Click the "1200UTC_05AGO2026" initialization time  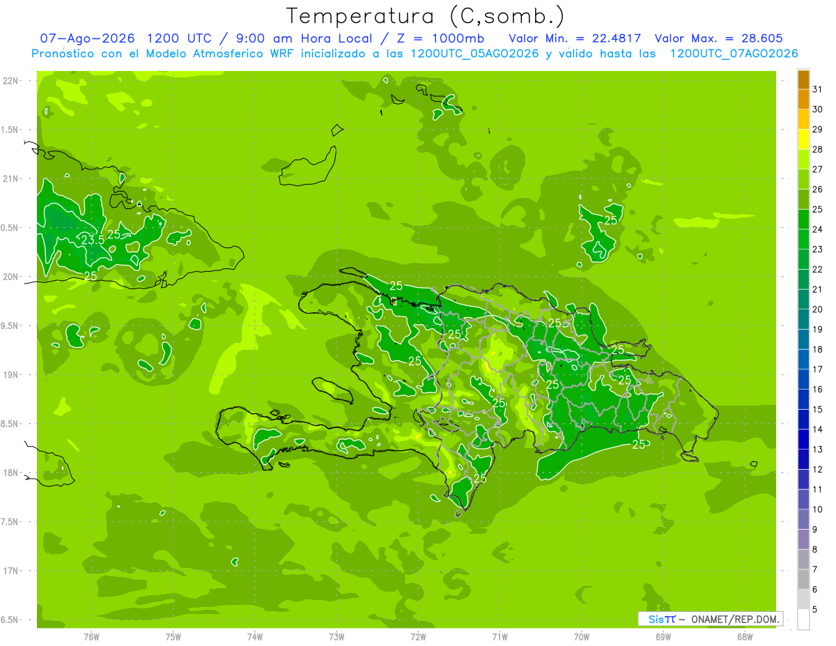[474, 54]
